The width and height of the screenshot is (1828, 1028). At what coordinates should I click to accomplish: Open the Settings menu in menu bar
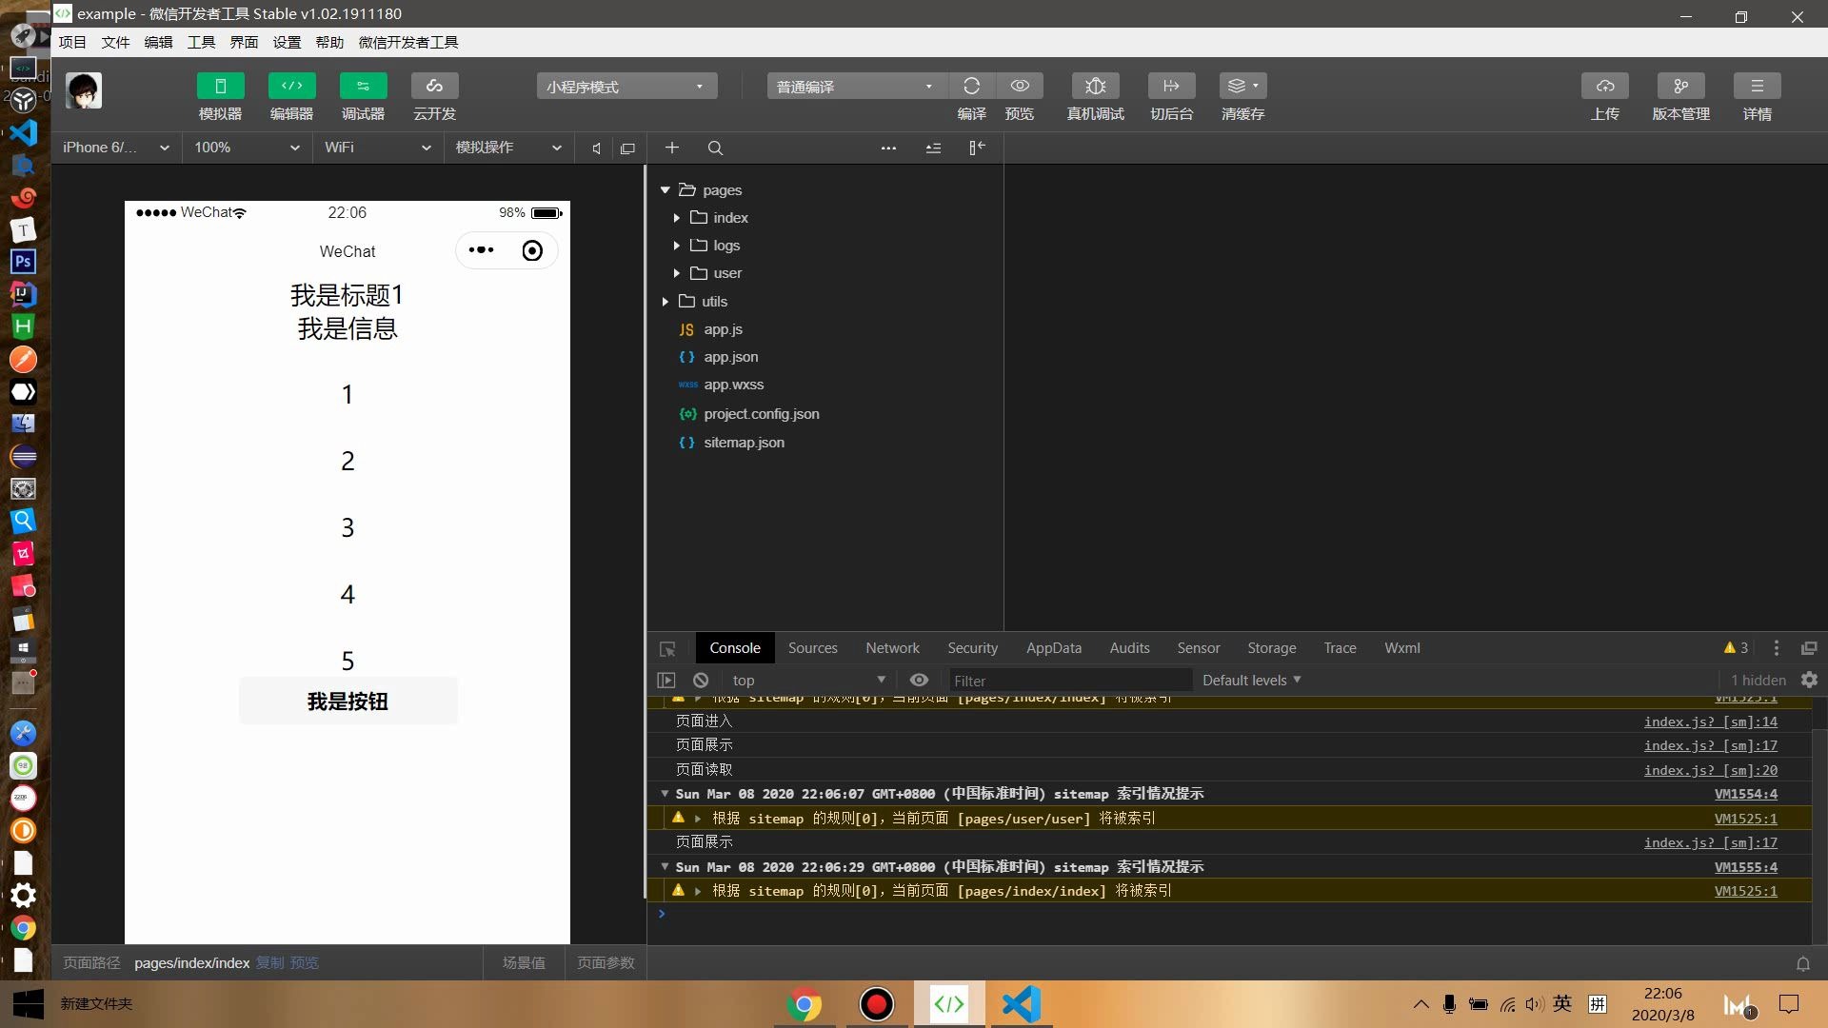287,42
